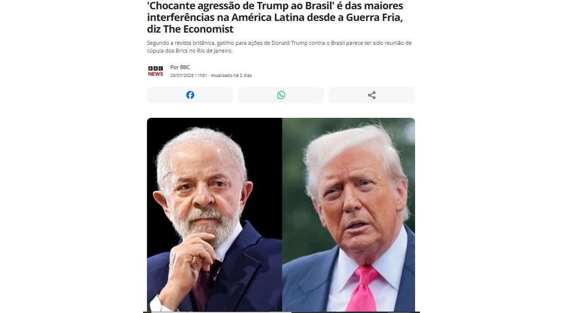Open the generic share options icon
Screen dimensions: 563x313
click(372, 95)
